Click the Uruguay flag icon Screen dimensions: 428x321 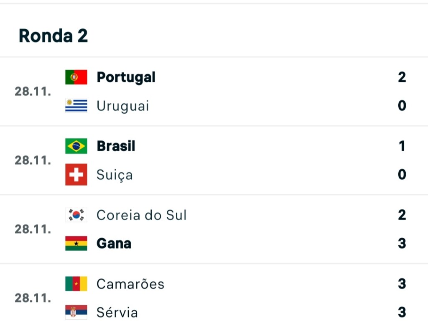76,106
